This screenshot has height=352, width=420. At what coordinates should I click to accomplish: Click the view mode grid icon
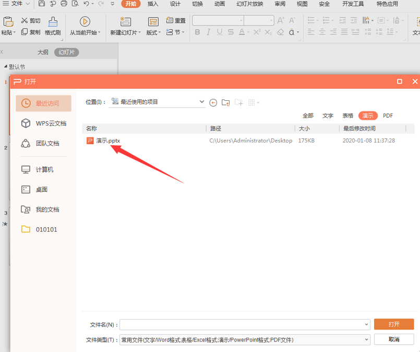point(251,102)
